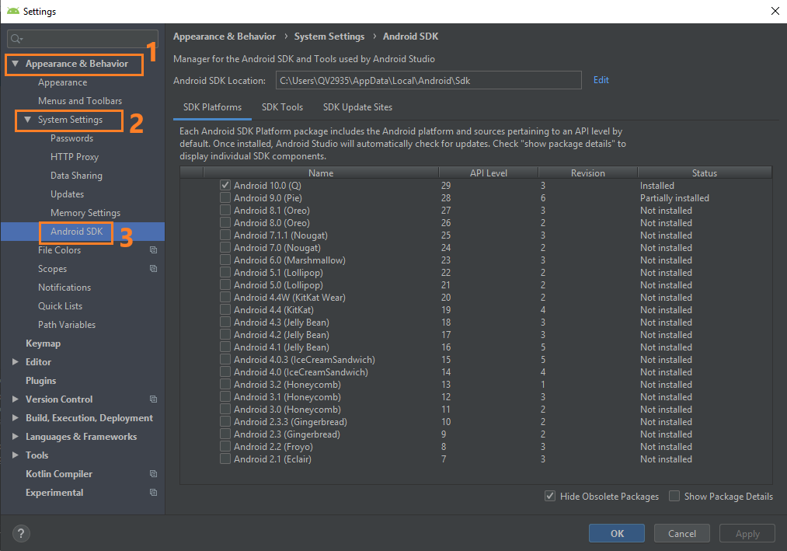Expand the Editor settings section
This screenshot has height=551, width=787.
[15, 362]
